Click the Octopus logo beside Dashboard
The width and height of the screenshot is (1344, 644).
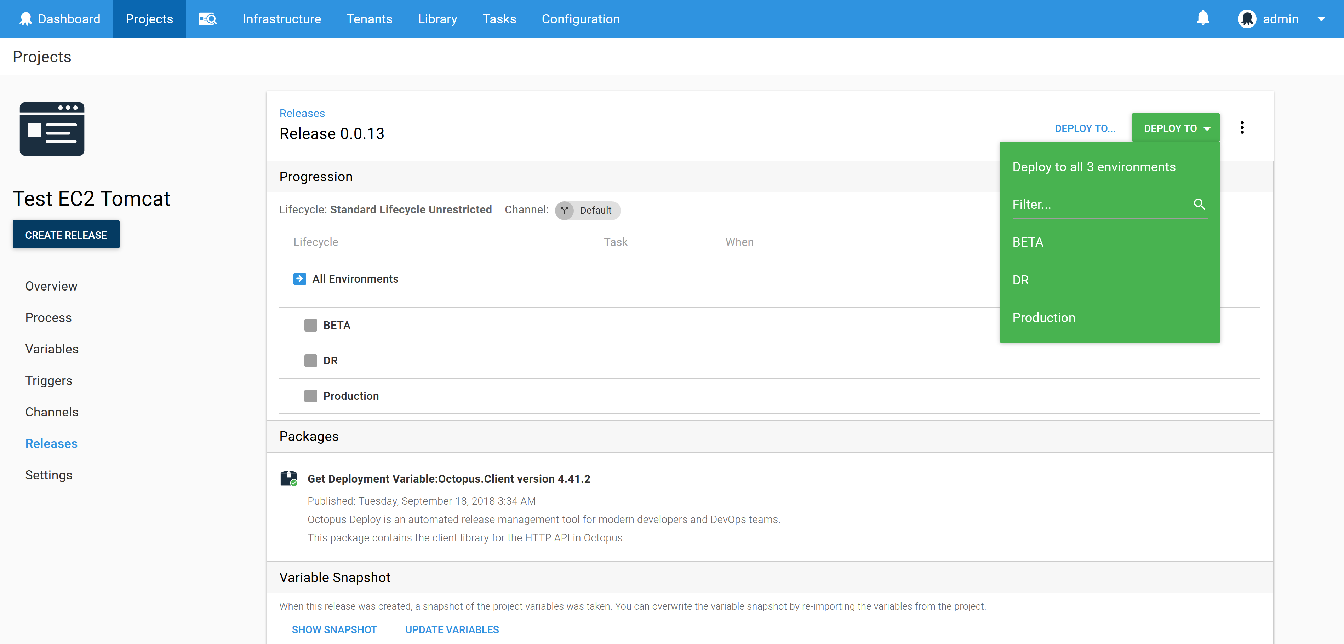[25, 19]
